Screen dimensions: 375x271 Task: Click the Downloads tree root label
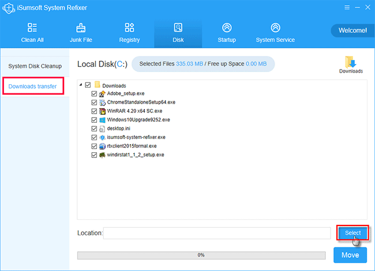point(114,86)
